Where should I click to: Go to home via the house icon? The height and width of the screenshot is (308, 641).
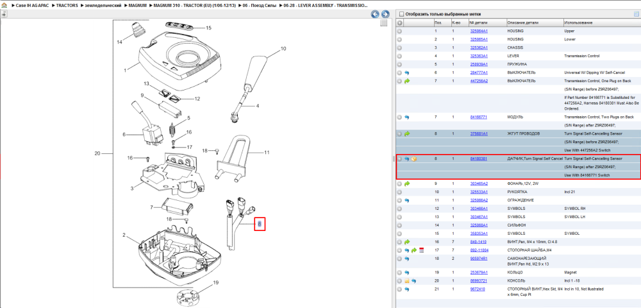[4, 6]
